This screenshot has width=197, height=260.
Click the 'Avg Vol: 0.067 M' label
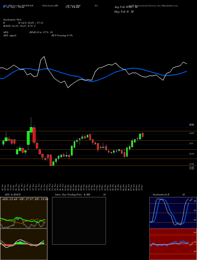click(125, 7)
